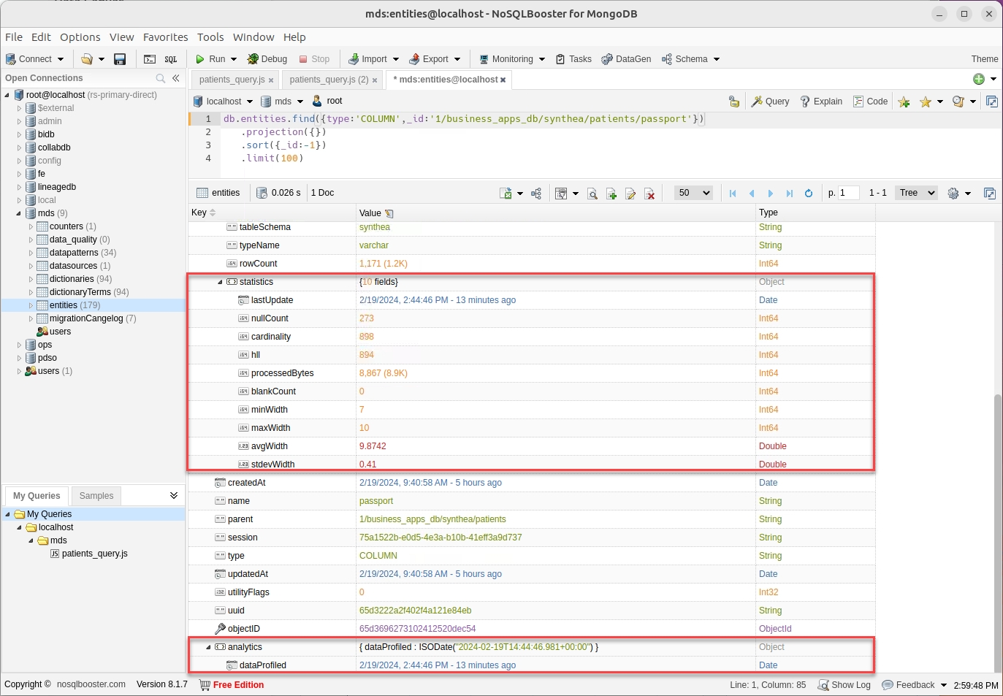Viewport: 1003px width, 696px height.
Task: Click the add document icon in results toolbar
Action: pyautogui.click(x=611, y=194)
